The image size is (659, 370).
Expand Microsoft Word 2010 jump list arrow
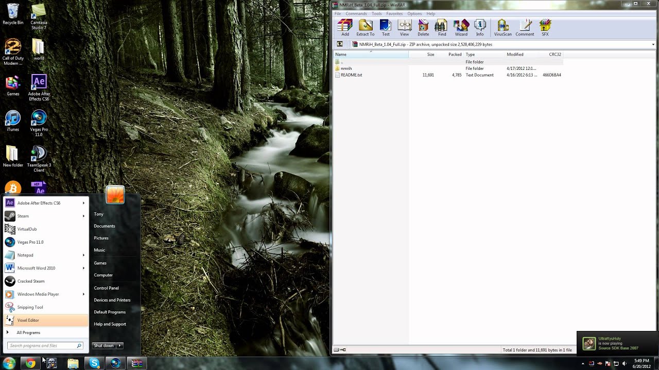83,268
